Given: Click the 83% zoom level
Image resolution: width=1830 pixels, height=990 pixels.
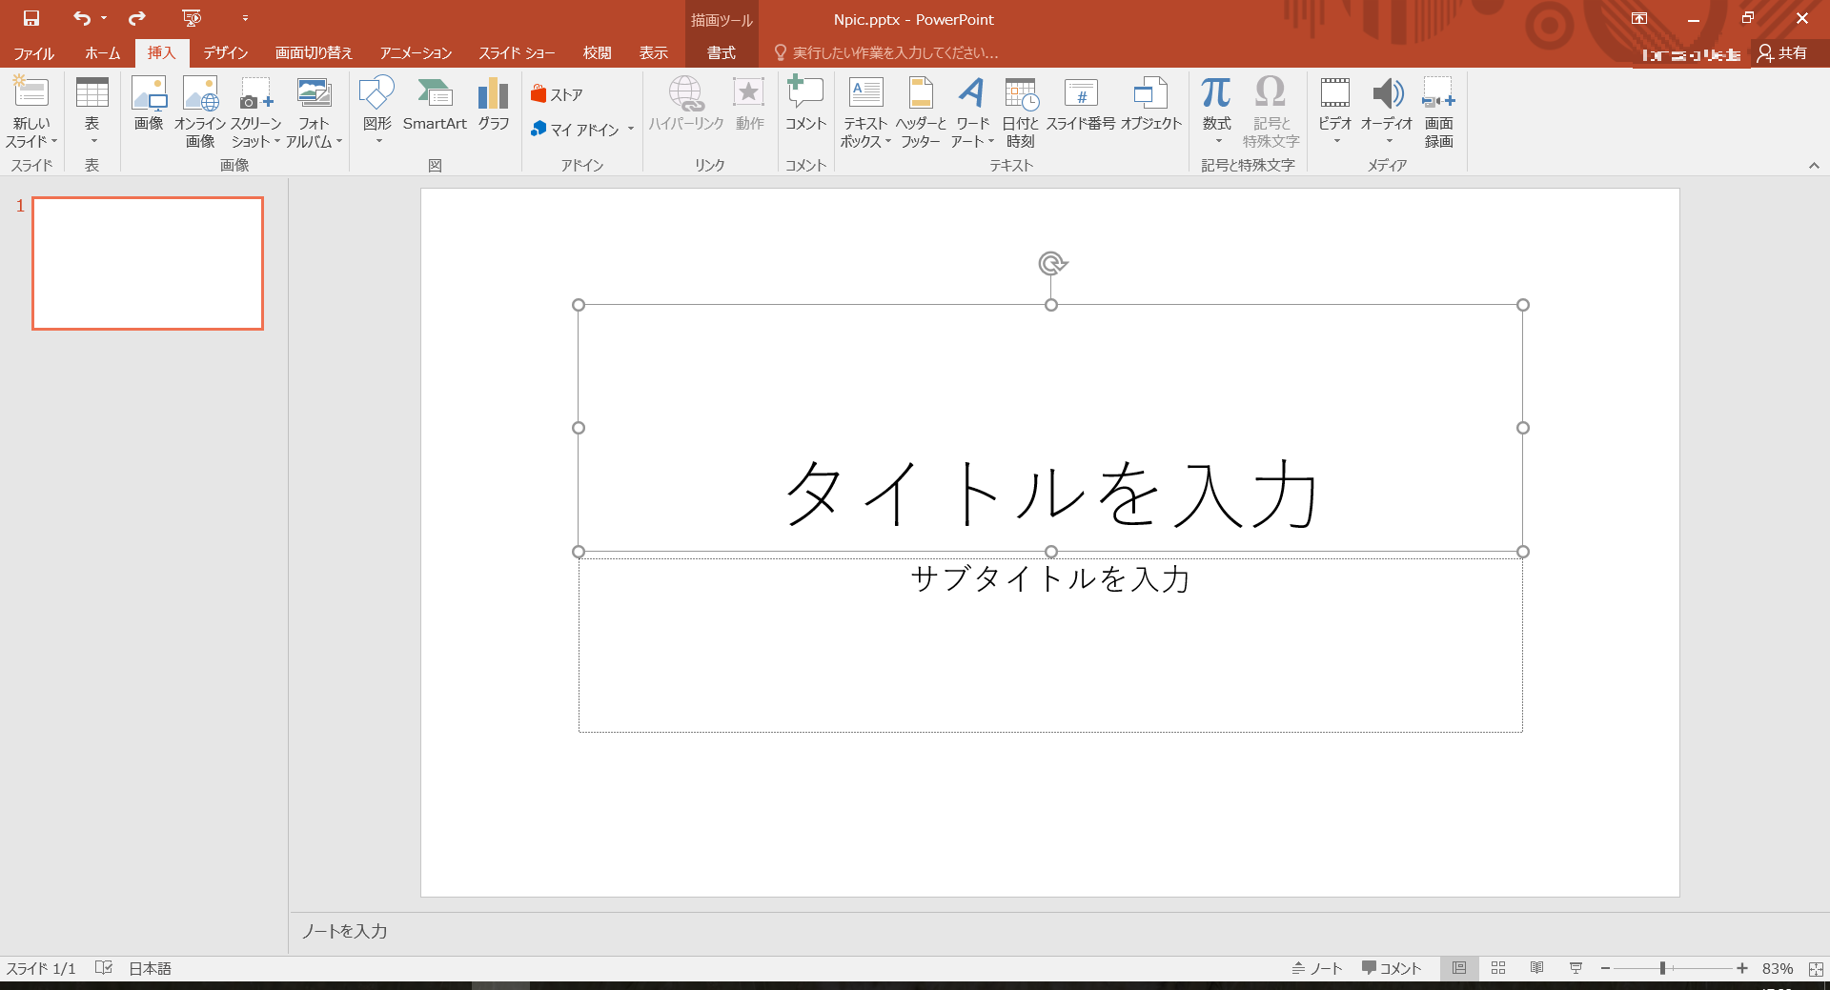Looking at the screenshot, I should tap(1778, 968).
